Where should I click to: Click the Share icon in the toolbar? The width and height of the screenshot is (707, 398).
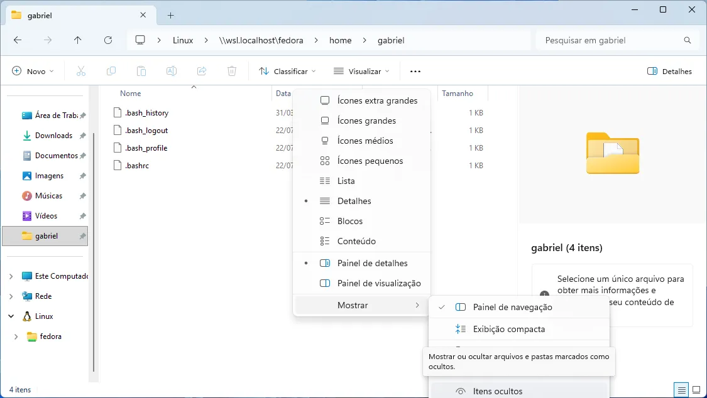coord(201,70)
